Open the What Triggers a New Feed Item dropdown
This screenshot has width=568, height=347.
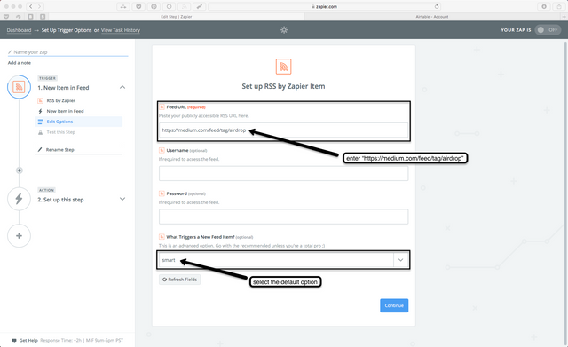[x=284, y=260]
